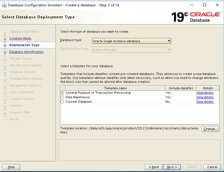The image size is (224, 172).
Task: Select the Data Warehouse template radio button
Action: (62, 97)
